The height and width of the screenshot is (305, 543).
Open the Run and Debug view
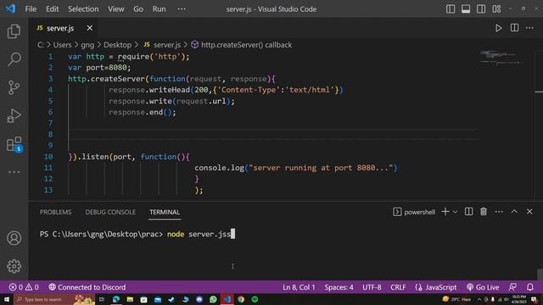click(x=14, y=116)
